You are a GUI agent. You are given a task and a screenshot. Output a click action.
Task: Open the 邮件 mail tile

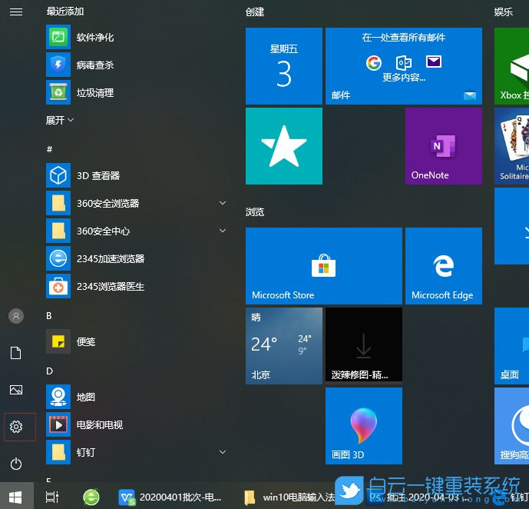pos(404,66)
